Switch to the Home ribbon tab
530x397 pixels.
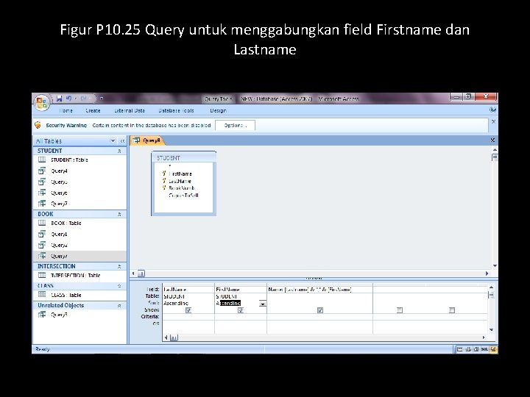click(66, 110)
